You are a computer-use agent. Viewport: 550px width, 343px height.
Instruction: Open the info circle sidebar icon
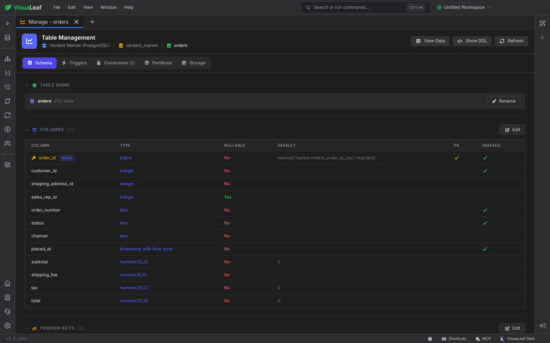[x=7, y=130]
